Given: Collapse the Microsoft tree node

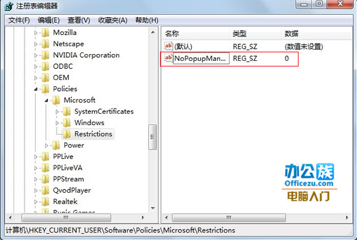Looking at the screenshot, I should (46, 100).
